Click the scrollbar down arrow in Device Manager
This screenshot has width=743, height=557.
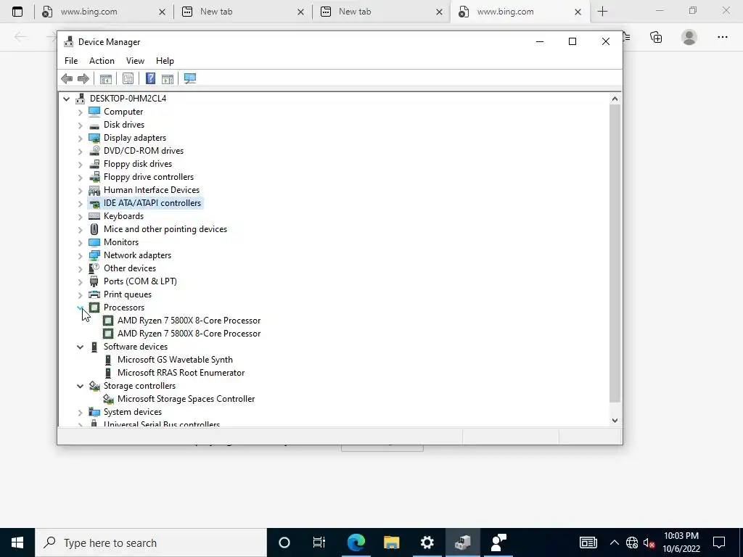[615, 420]
